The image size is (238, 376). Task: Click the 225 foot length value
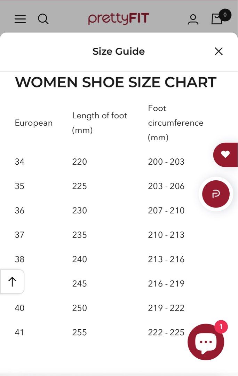(80, 186)
